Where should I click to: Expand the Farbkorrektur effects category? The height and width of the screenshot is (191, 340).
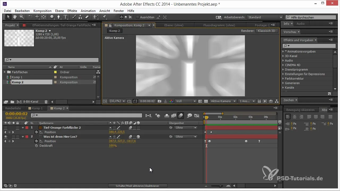283,79
